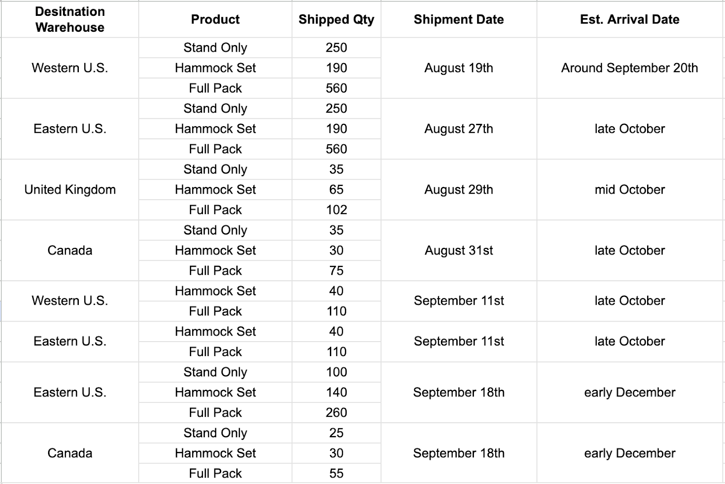This screenshot has width=725, height=484.
Task: Click the August 27th date cell
Action: tap(459, 129)
